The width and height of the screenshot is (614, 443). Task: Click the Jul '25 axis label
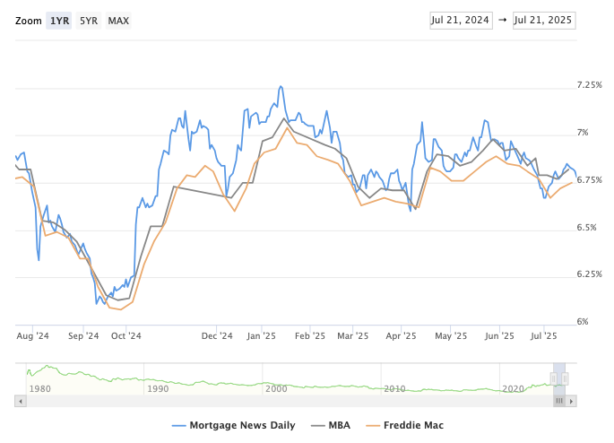click(x=543, y=336)
